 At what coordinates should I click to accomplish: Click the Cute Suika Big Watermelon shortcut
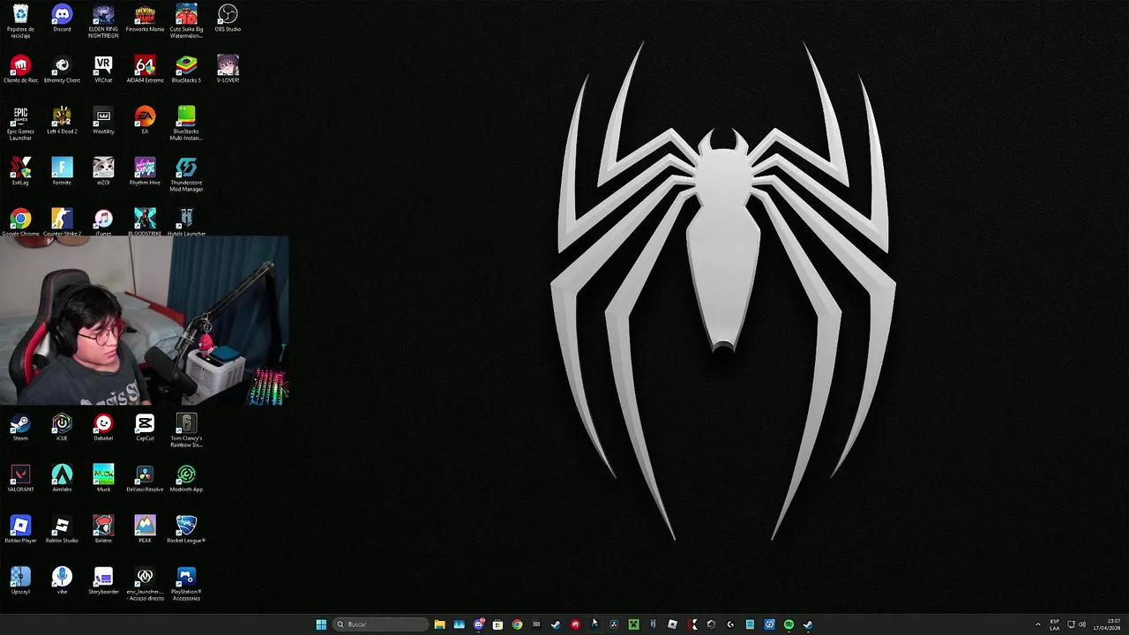pos(186,20)
